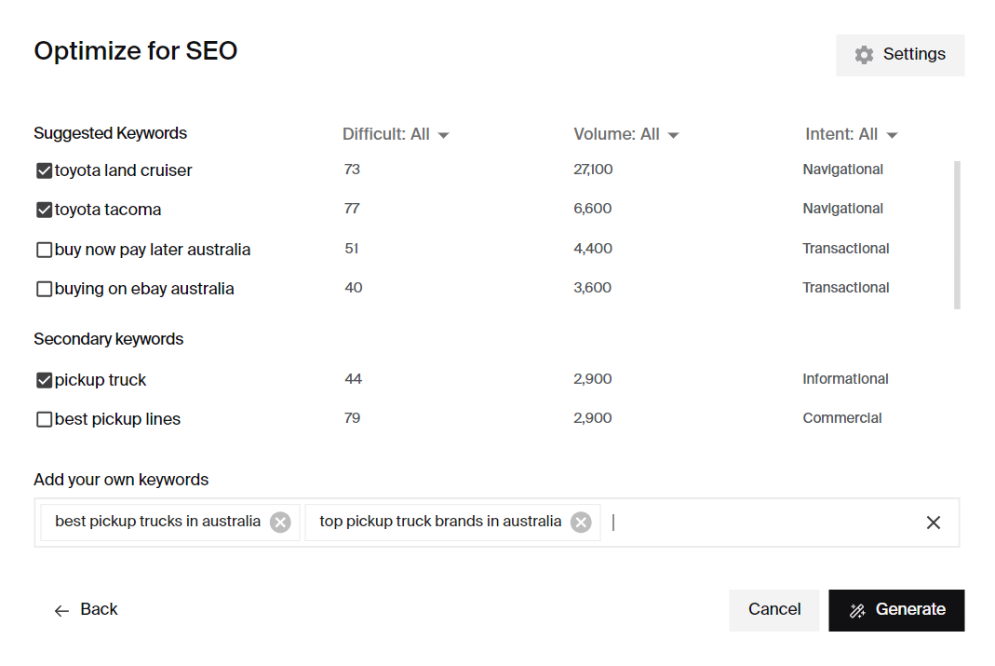
Task: Click the sparkle icon on Generate
Action: pyautogui.click(x=857, y=610)
